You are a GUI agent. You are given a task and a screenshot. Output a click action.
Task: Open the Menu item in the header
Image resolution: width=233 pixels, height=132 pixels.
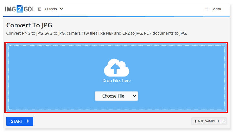217,9
